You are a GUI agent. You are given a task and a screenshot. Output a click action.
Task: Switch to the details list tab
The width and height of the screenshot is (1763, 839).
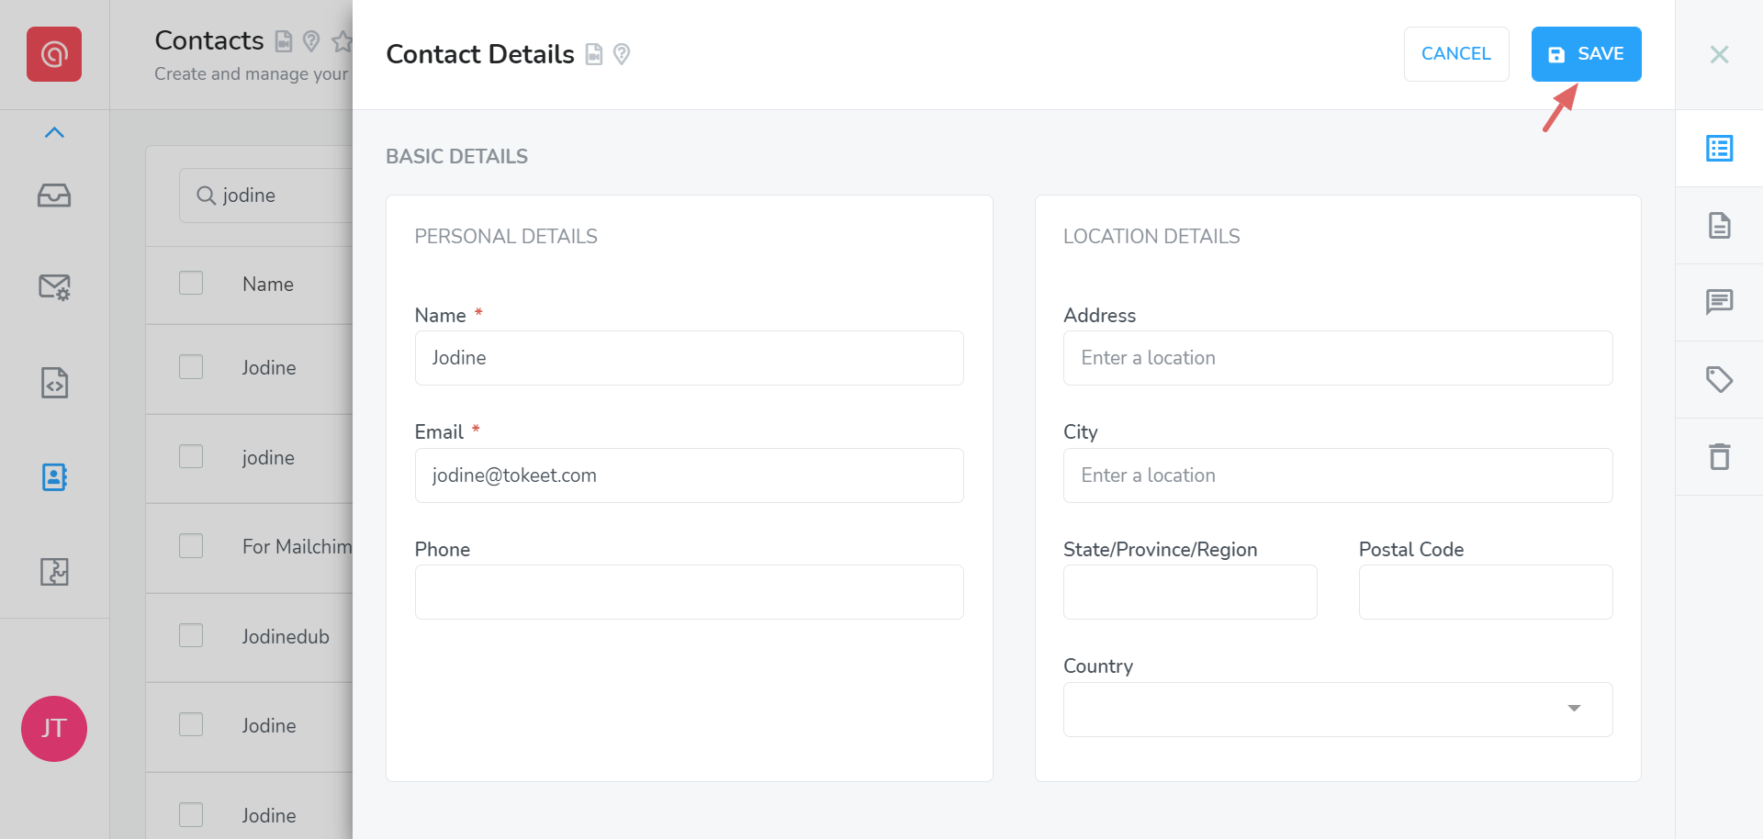click(1719, 149)
